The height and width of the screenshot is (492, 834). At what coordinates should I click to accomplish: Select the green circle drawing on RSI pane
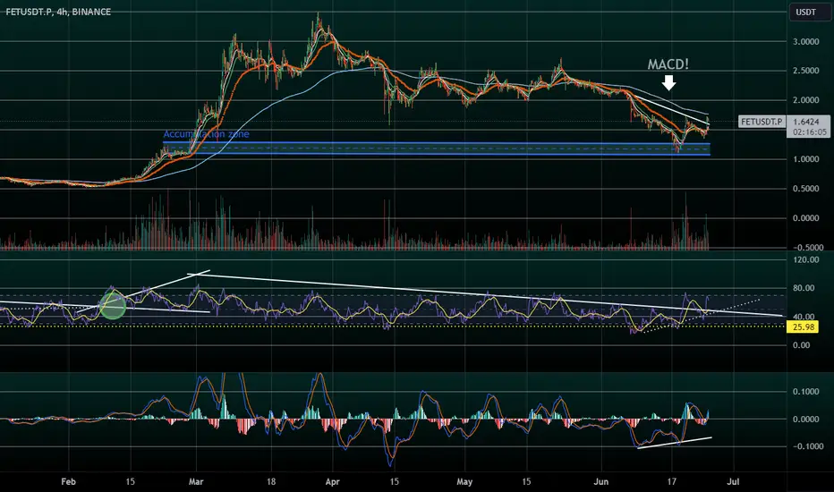[113, 306]
